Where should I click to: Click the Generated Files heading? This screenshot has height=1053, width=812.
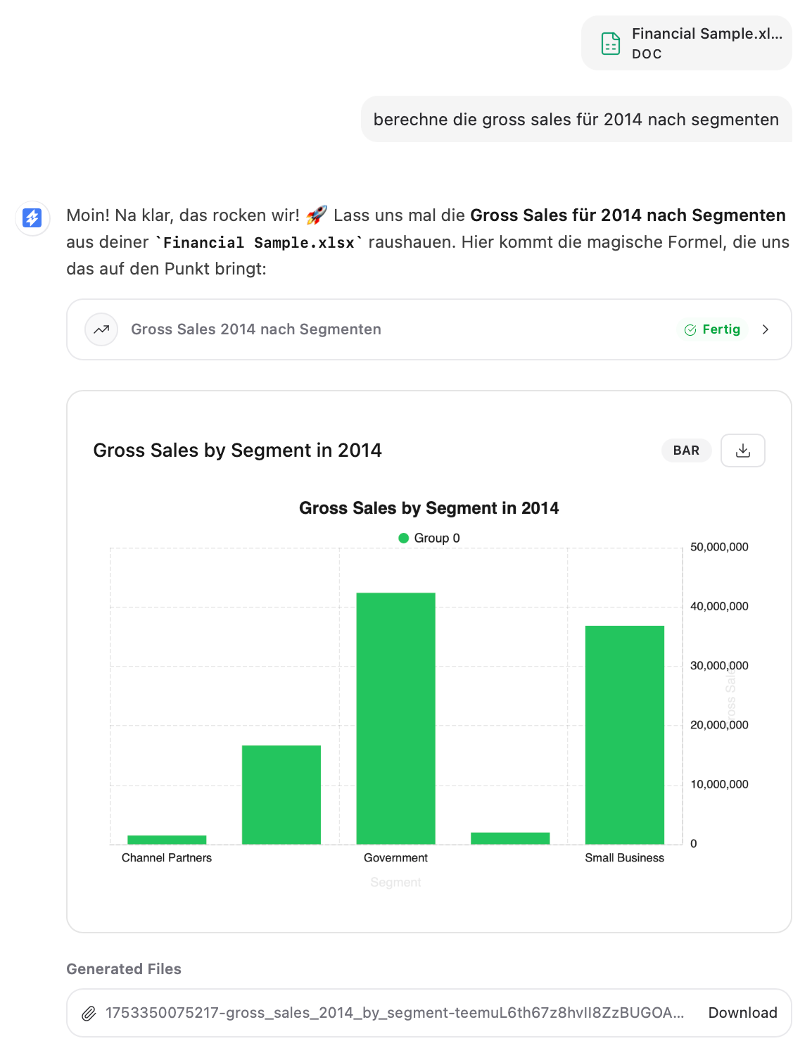tap(124, 969)
